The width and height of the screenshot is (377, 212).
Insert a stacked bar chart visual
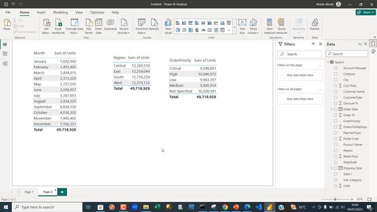click(178, 23)
